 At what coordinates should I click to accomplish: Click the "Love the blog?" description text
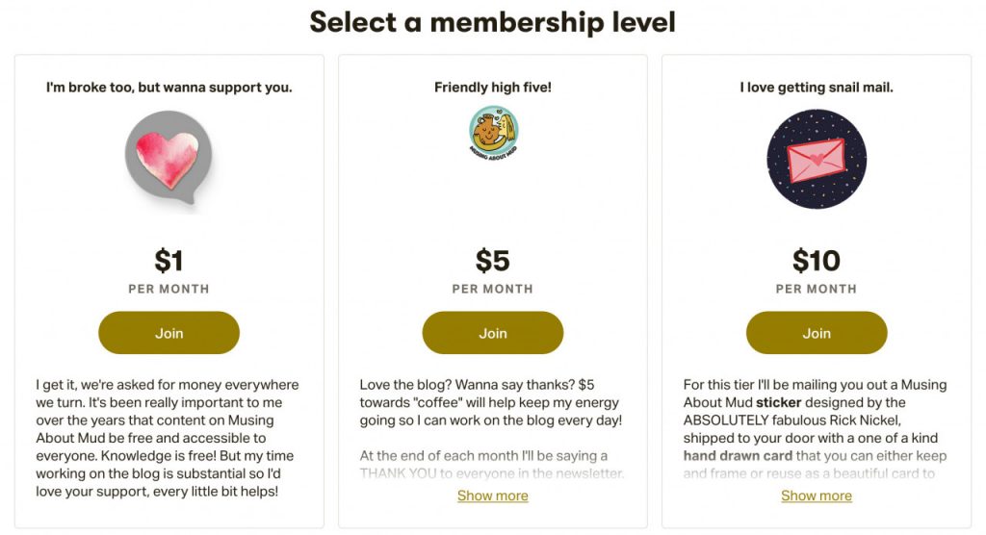click(491, 402)
